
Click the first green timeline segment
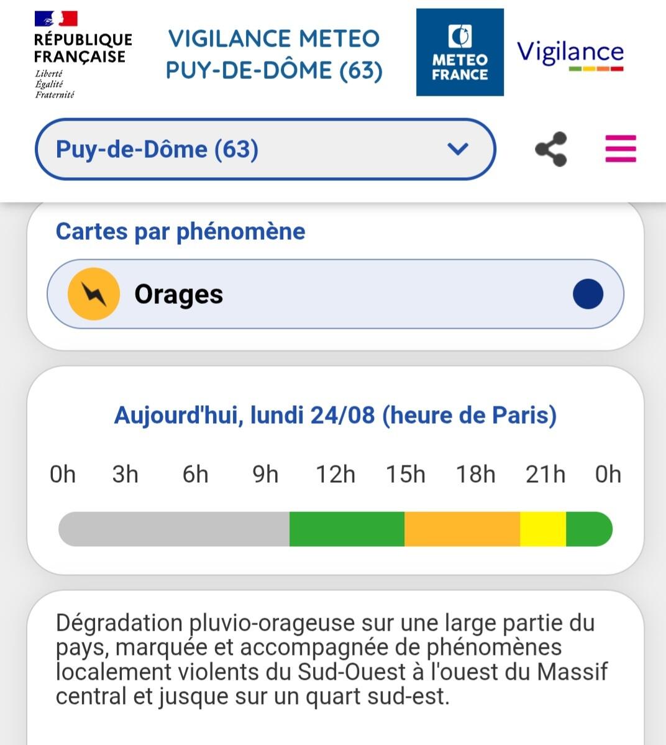click(x=347, y=529)
